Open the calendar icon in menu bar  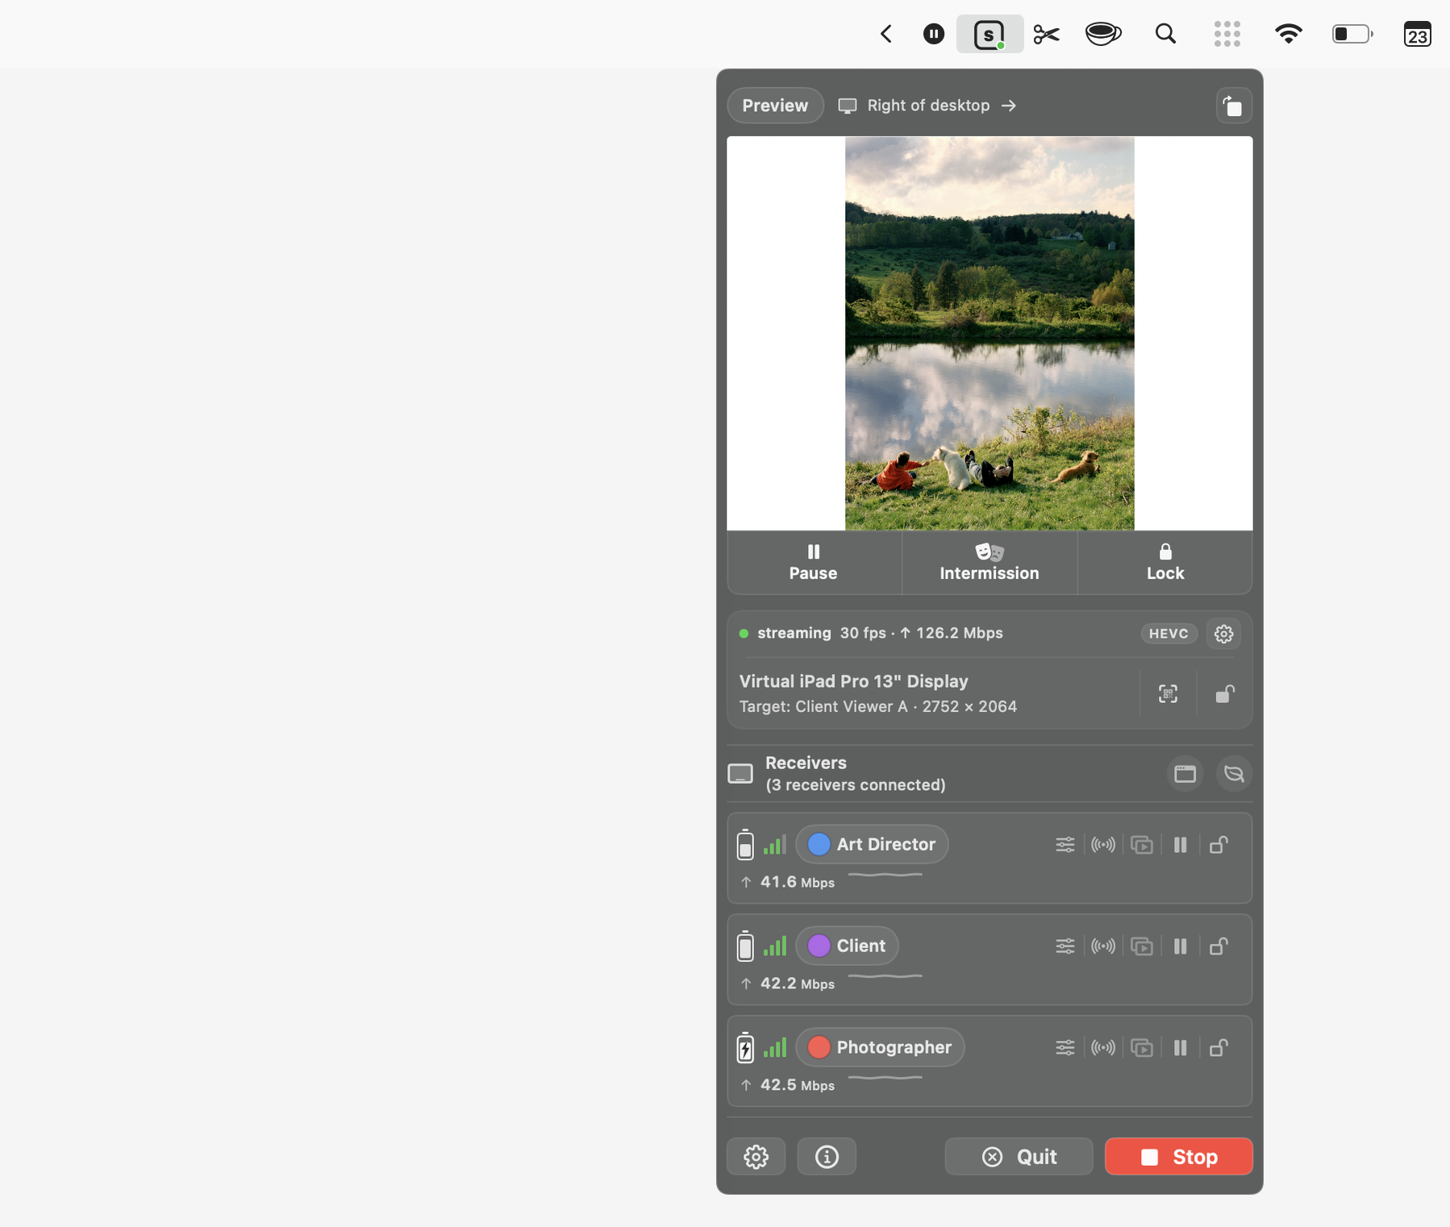tap(1417, 34)
